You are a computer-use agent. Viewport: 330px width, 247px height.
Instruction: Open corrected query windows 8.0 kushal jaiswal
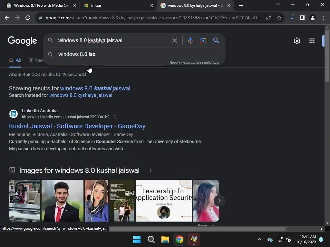[x=95, y=88]
